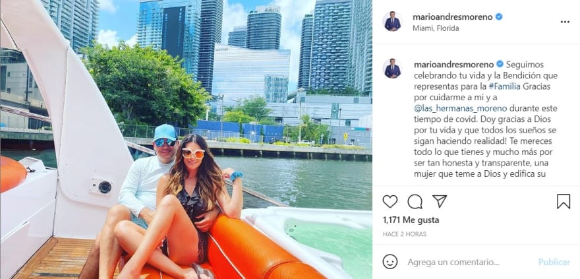Click the HACE 2 HORAS timestamp
The width and height of the screenshot is (580, 279).
[404, 234]
